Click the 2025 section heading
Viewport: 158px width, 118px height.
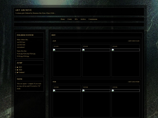point(53,35)
